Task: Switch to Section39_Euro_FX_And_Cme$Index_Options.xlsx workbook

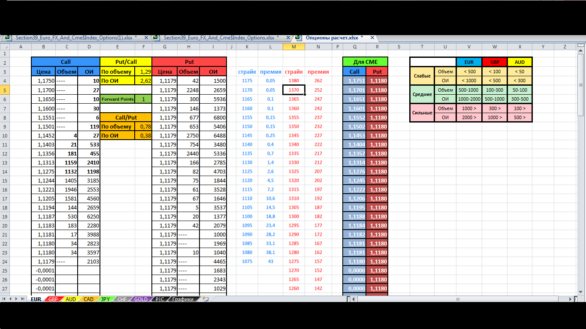Action: [221, 38]
